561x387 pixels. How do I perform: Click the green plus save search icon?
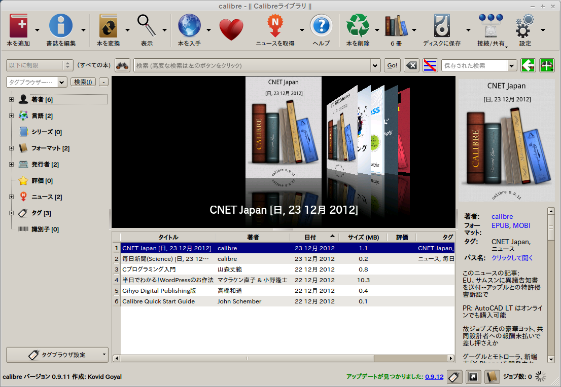point(547,65)
